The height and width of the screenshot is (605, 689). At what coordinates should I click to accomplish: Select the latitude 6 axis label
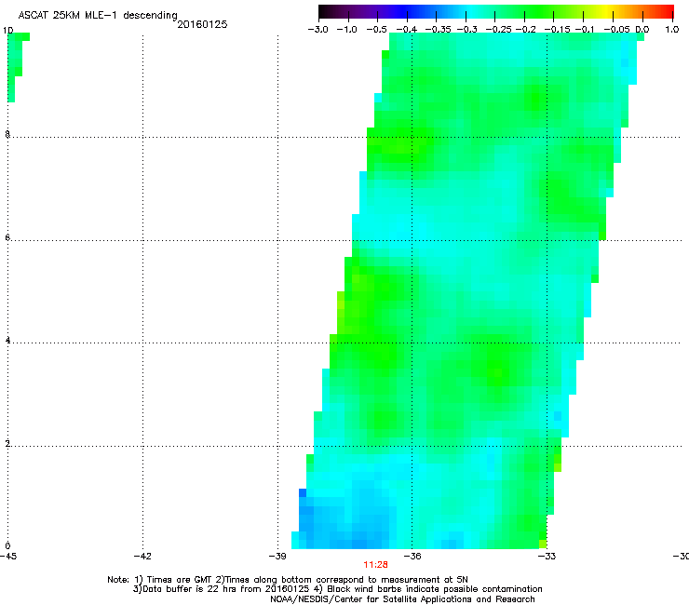tap(7, 237)
